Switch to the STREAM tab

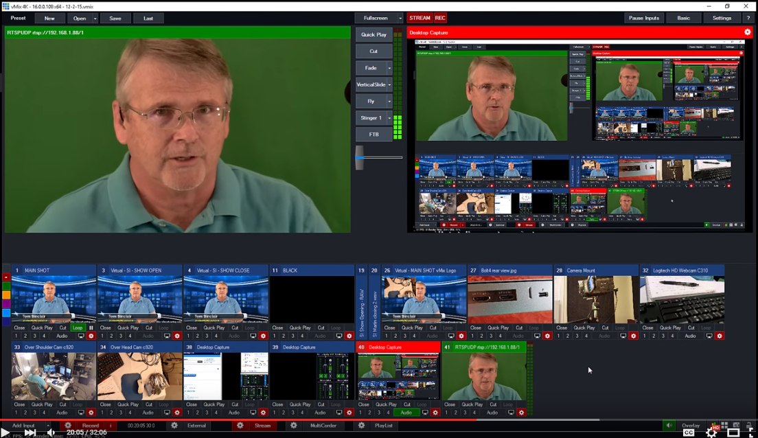[x=422, y=18]
